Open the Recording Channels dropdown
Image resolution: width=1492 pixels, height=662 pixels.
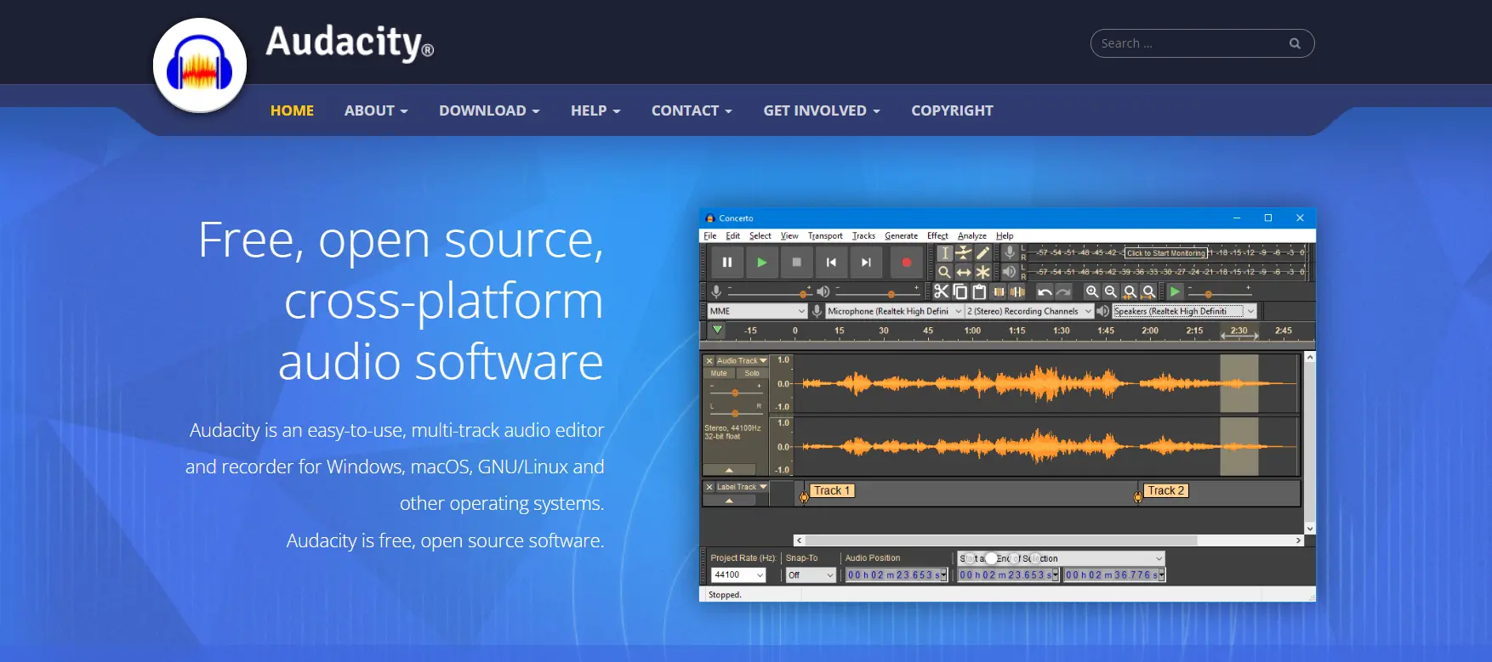click(x=1029, y=311)
